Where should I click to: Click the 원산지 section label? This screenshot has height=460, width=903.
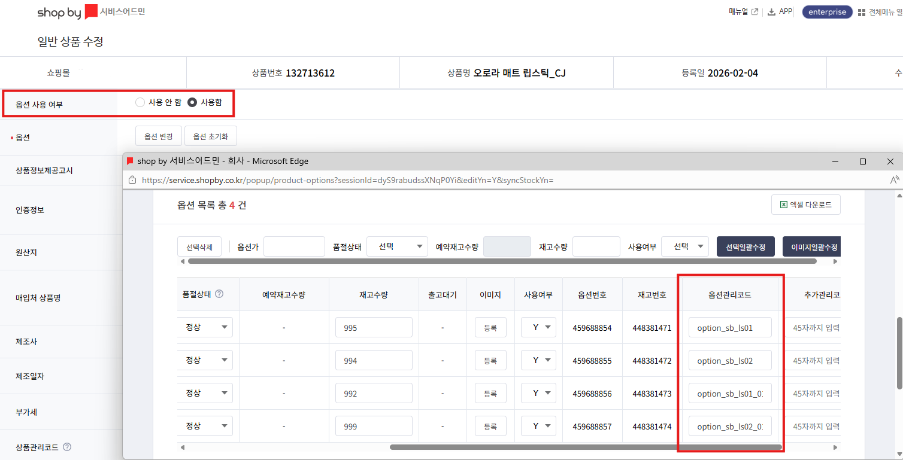click(x=26, y=252)
